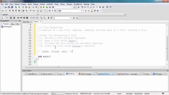Save the current file with the floppy icon
Viewport: 169px width, 95px height.
tap(9, 7)
